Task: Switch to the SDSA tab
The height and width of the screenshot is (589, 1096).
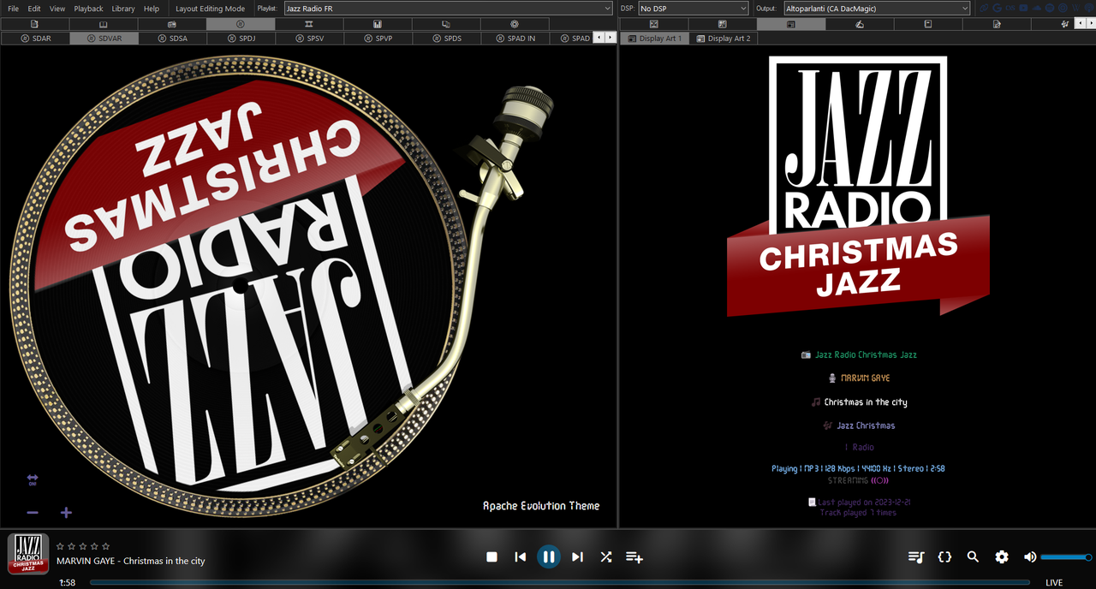Action: (x=172, y=39)
